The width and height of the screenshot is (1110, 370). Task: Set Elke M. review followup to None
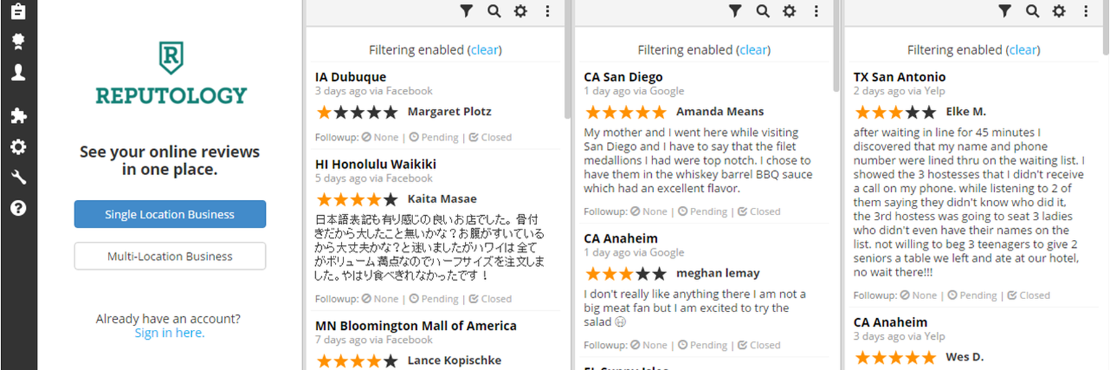click(919, 295)
